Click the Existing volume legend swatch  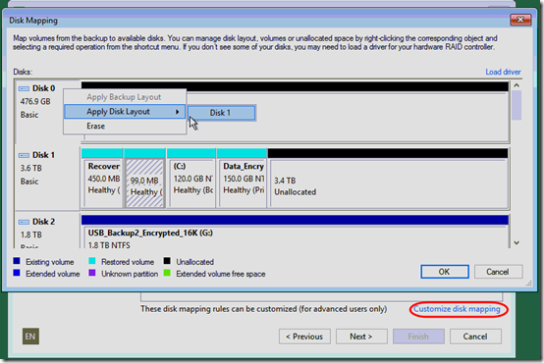click(x=17, y=261)
